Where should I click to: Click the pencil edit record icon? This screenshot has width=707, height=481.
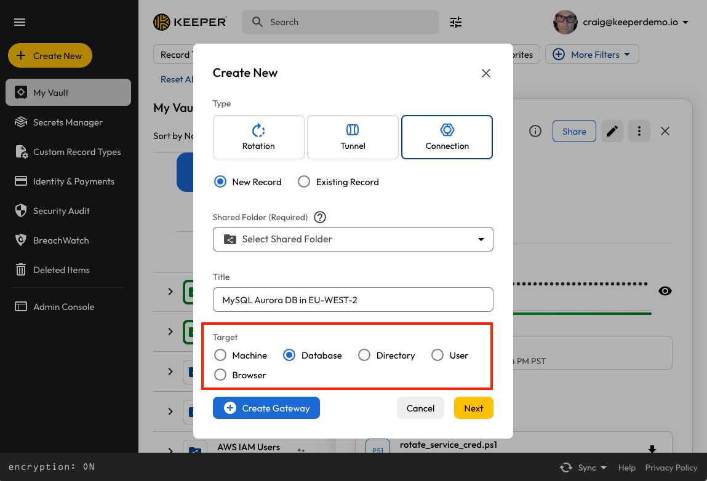pyautogui.click(x=612, y=131)
